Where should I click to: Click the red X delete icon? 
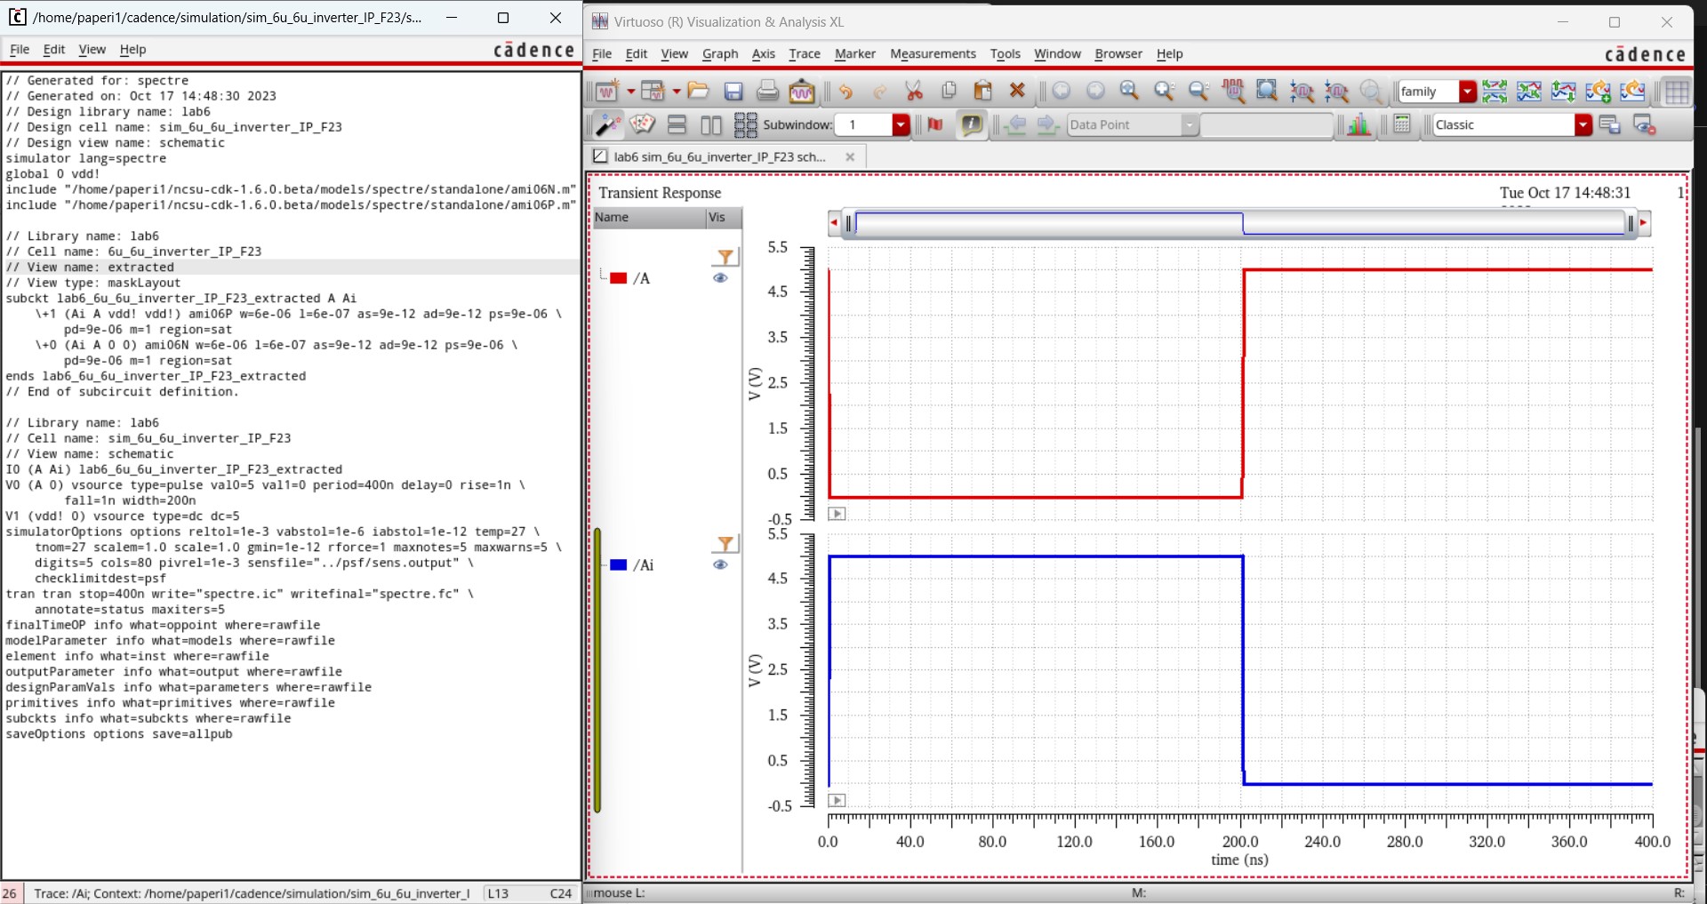tap(1017, 91)
